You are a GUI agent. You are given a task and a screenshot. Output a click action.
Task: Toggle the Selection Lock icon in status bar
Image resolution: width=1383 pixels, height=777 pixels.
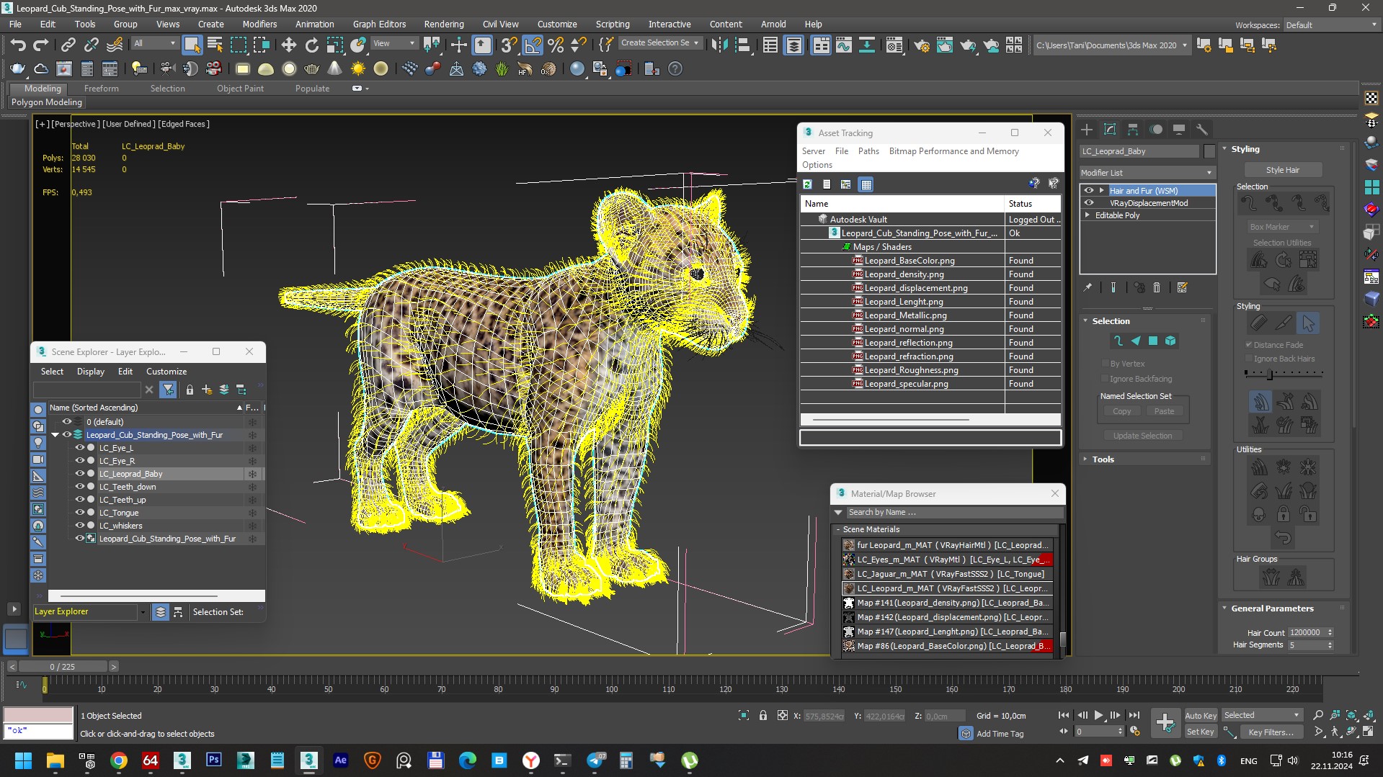[x=763, y=715]
